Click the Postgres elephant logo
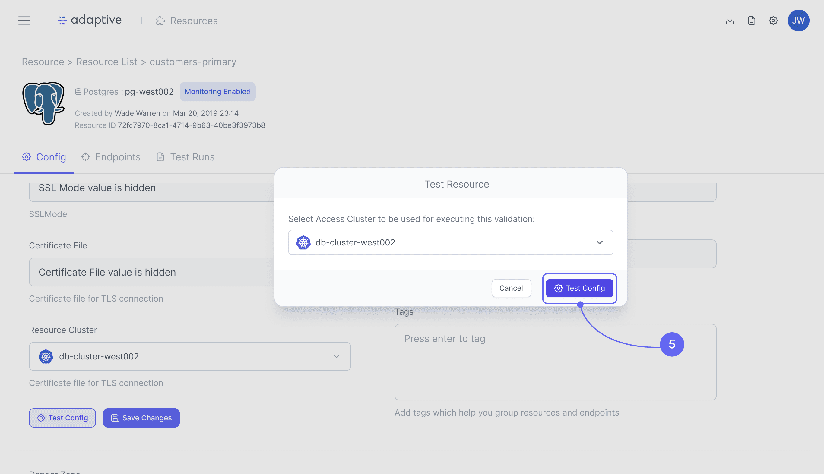 43,103
